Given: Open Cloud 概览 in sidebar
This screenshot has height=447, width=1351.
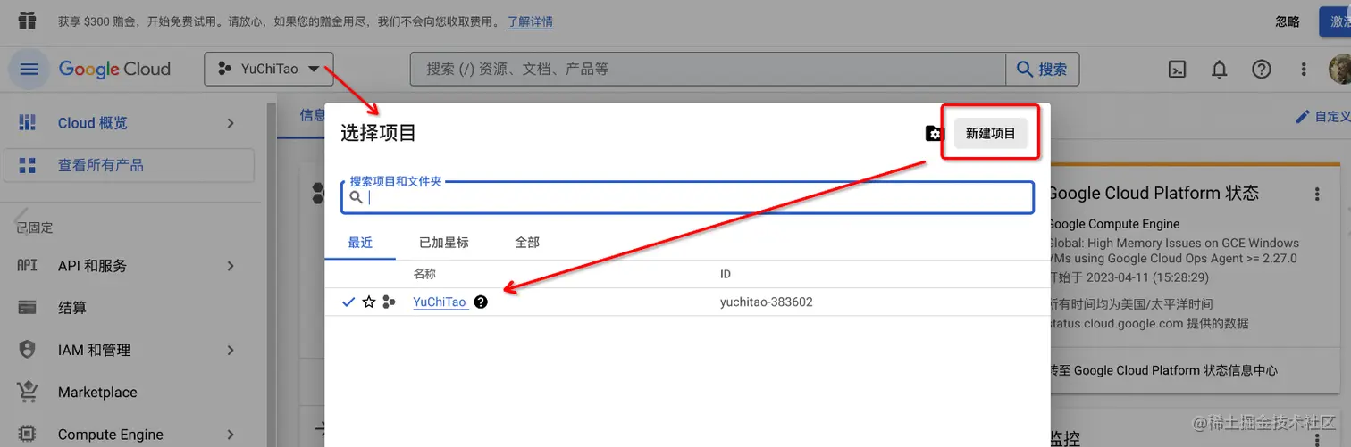Looking at the screenshot, I should pyautogui.click(x=93, y=123).
